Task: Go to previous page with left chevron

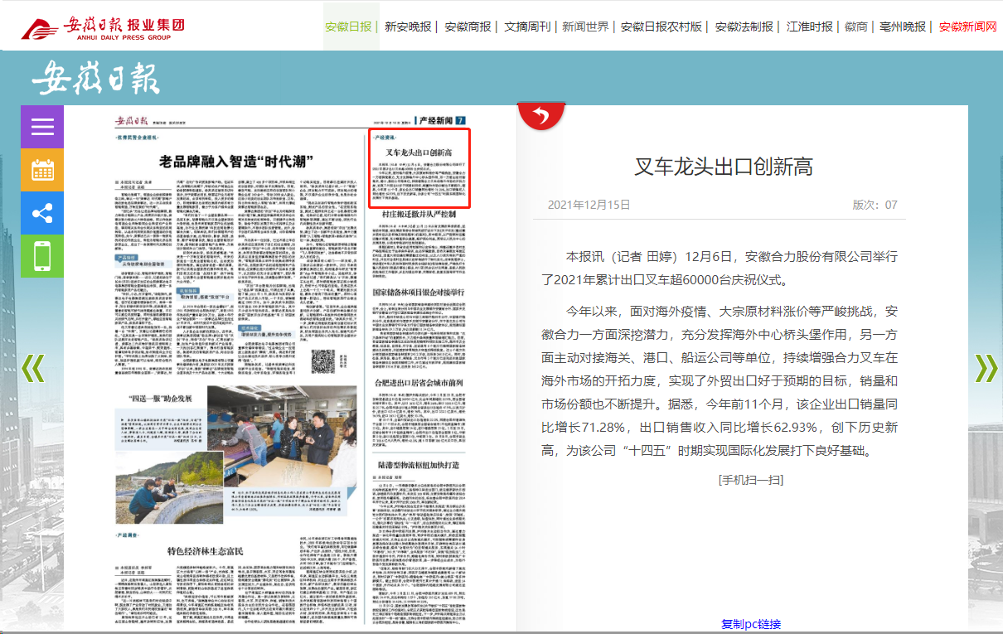Action: [32, 367]
